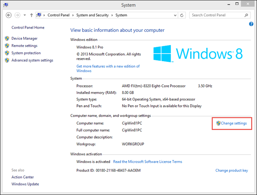
Task: Click the shield icon beside Device Manager
Action: coord(7,38)
